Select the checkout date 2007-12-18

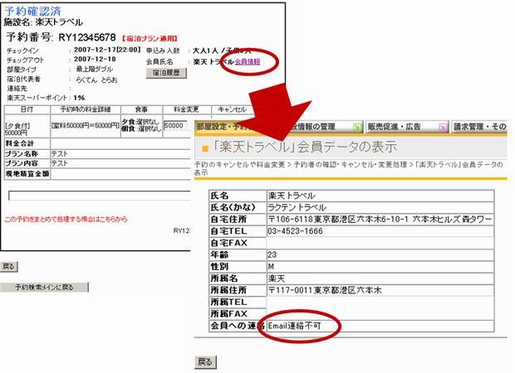(95, 59)
